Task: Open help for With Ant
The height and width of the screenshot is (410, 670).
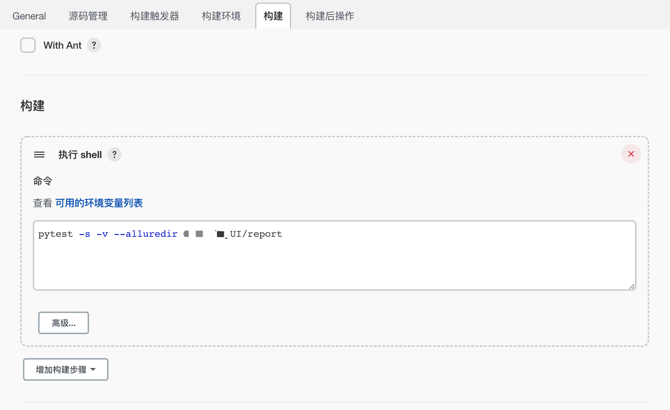Action: pyautogui.click(x=94, y=45)
